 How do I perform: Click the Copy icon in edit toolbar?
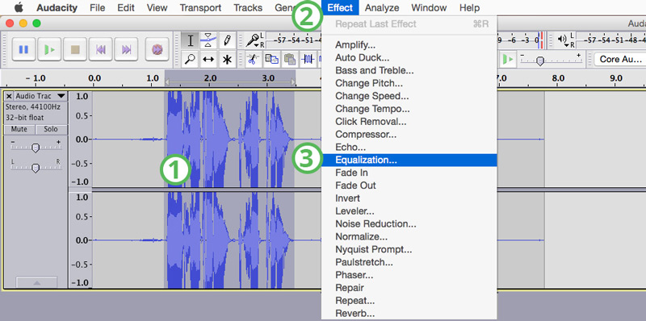coord(271,59)
